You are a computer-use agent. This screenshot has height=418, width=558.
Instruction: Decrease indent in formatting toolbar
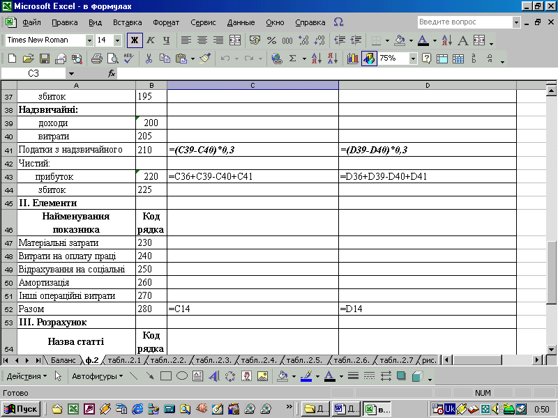pyautogui.click(x=340, y=40)
